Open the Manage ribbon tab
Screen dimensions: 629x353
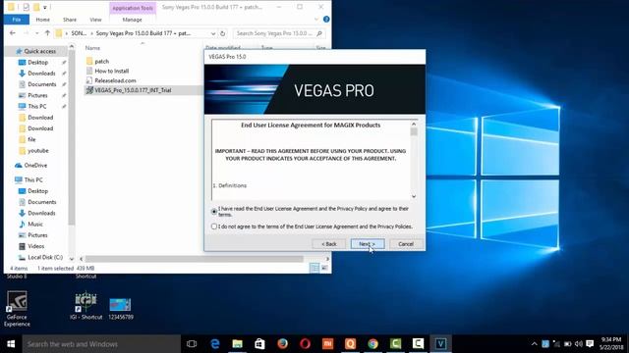click(x=132, y=20)
